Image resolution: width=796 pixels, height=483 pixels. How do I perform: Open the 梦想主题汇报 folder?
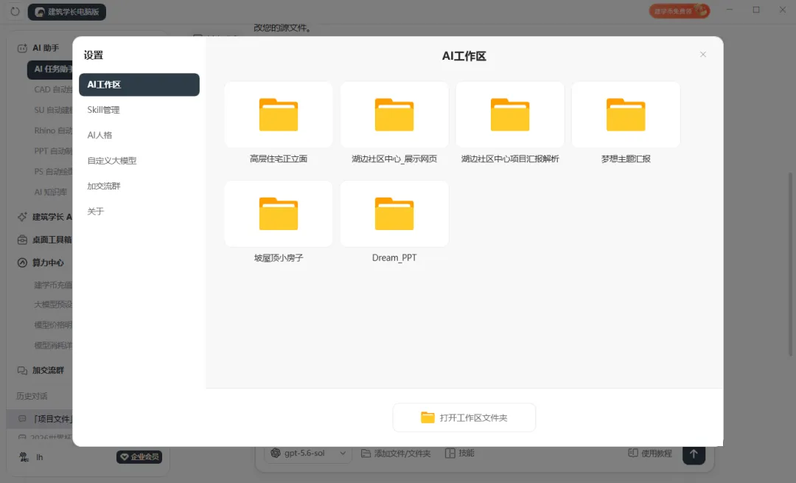click(x=626, y=115)
